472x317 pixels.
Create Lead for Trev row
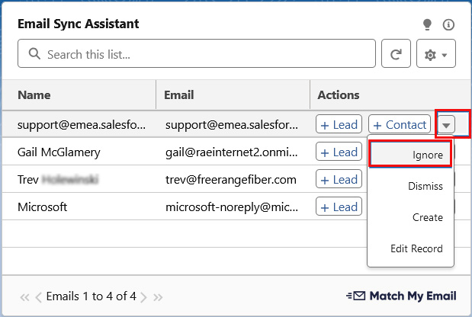pos(339,180)
